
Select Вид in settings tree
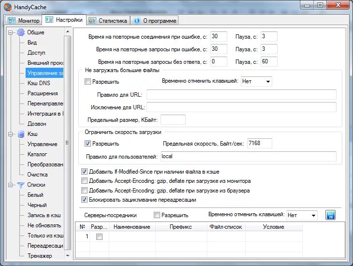32,43
